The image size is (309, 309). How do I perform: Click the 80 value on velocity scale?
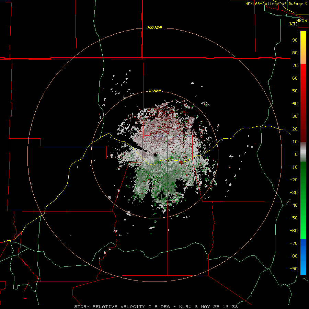click(295, 53)
